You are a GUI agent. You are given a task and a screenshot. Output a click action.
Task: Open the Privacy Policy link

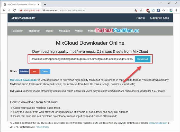coord(42,127)
